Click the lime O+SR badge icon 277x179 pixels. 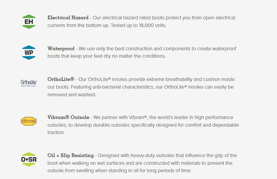coord(29,159)
